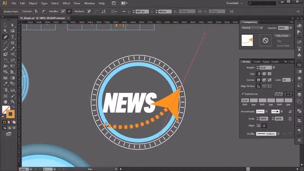
Task: Convert anchor point to corner
Action: 36,11
